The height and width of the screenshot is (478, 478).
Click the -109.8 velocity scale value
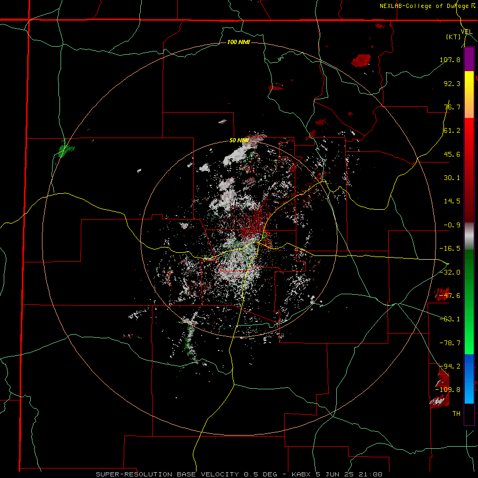coord(448,390)
